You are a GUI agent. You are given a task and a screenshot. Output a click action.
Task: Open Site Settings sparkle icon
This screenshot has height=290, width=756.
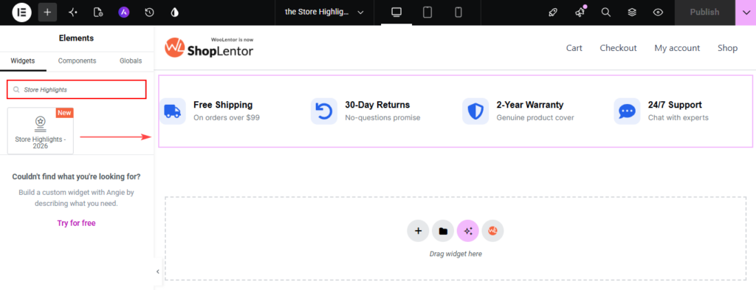(x=73, y=12)
